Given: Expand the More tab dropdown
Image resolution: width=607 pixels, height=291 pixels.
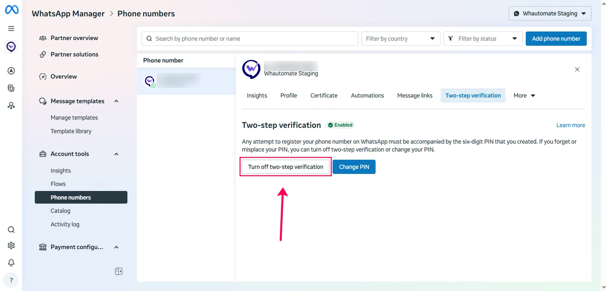Looking at the screenshot, I should (524, 95).
